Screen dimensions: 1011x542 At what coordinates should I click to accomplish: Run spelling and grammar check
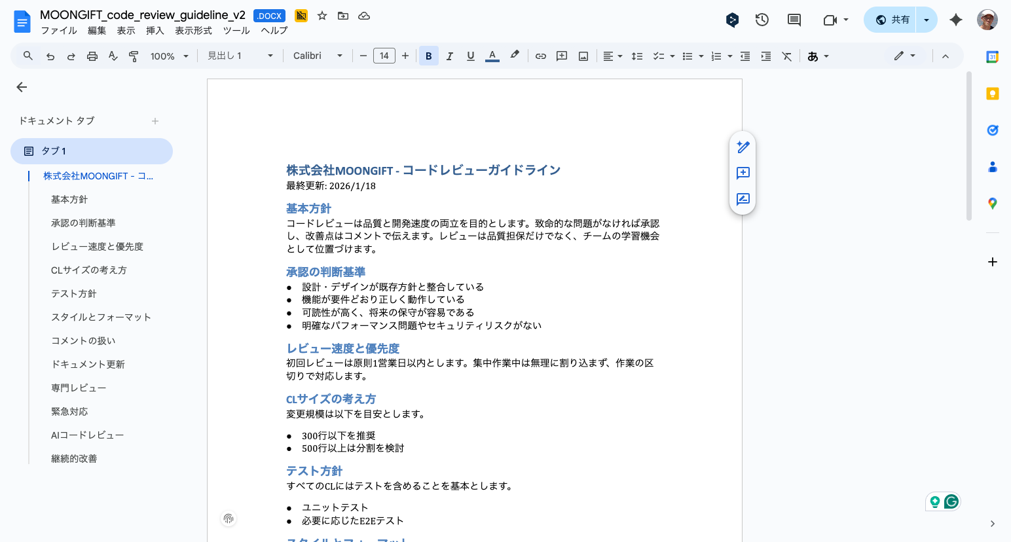pyautogui.click(x=113, y=56)
